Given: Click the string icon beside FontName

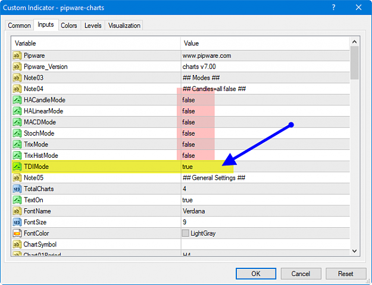Looking at the screenshot, I should tap(17, 211).
